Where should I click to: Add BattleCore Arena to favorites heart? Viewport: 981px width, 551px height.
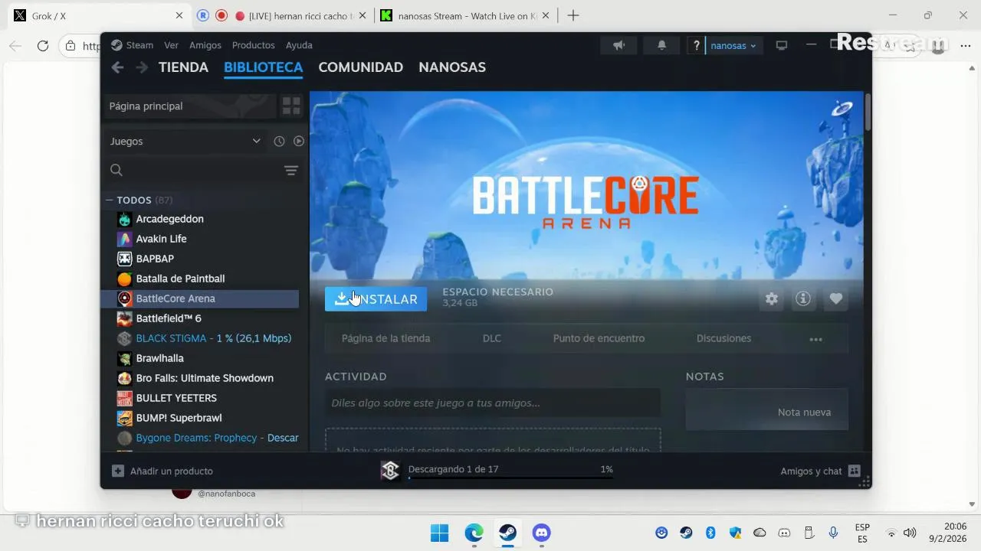point(836,298)
